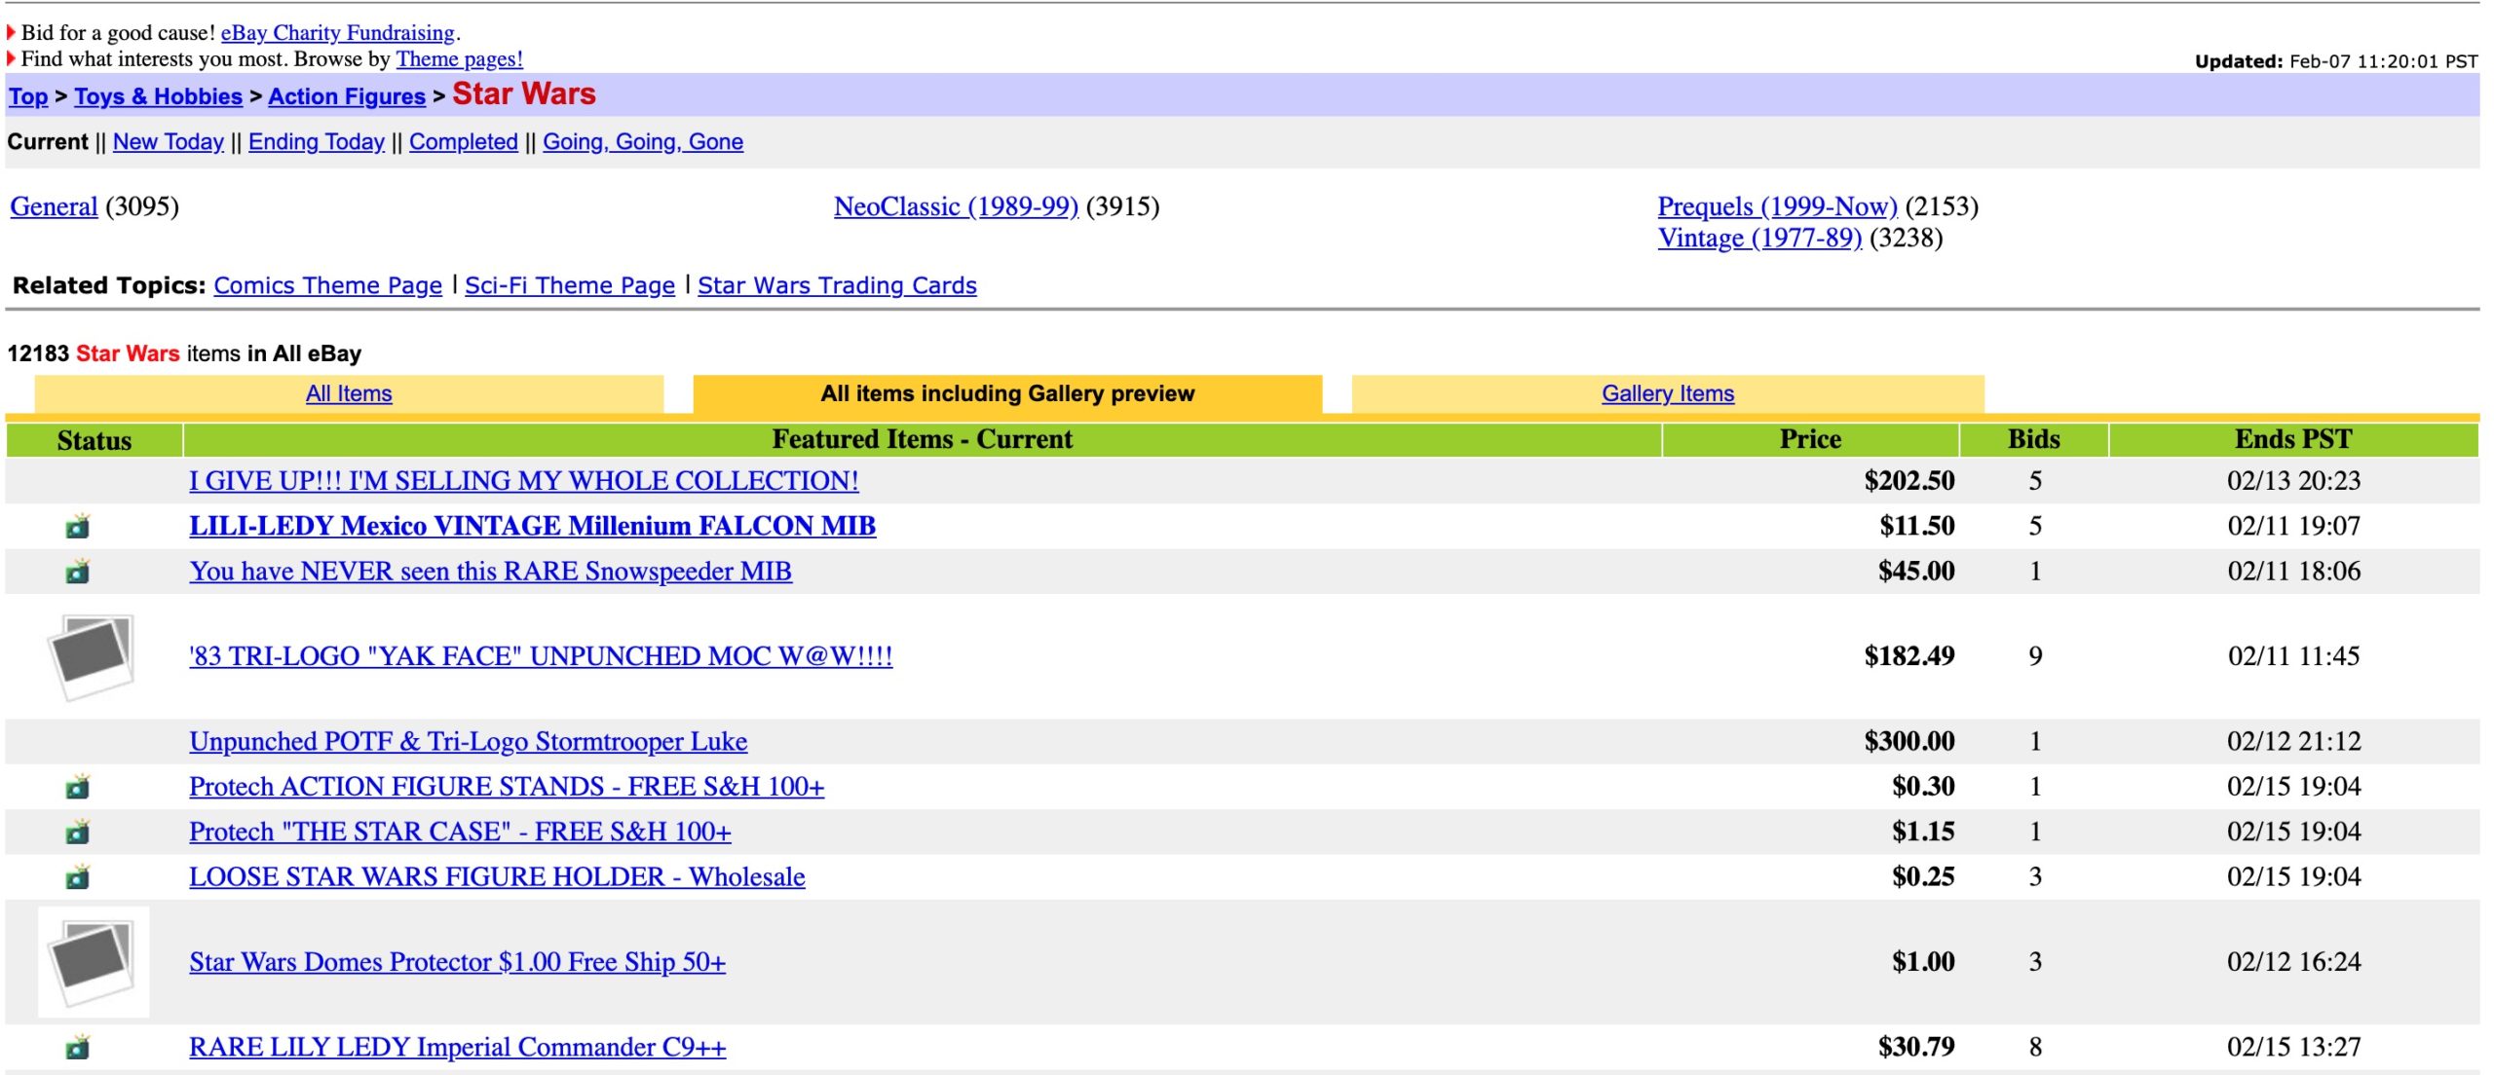Open the Completed listings filter

(x=463, y=142)
